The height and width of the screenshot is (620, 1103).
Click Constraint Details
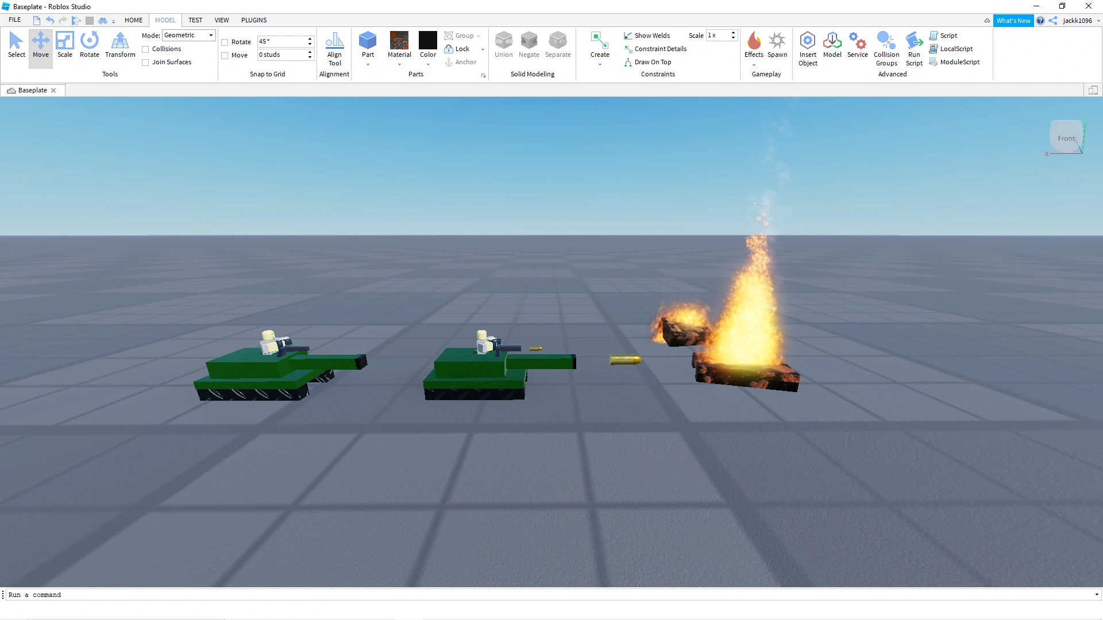660,49
